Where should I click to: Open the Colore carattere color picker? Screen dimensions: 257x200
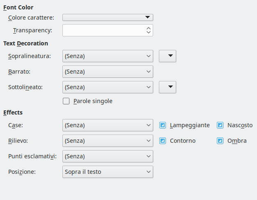108,17
